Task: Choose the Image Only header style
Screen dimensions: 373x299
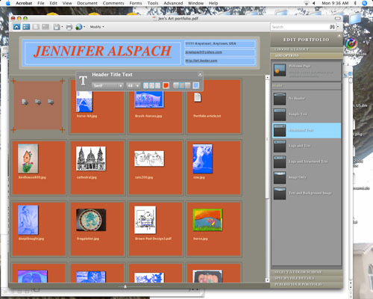Action: click(x=307, y=177)
